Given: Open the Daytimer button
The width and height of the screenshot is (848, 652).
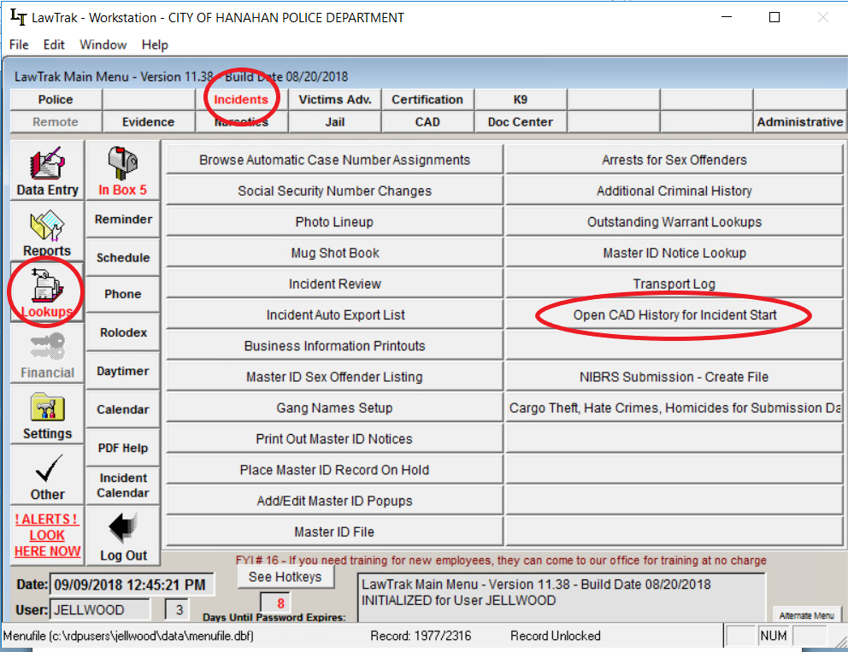Looking at the screenshot, I should point(123,372).
